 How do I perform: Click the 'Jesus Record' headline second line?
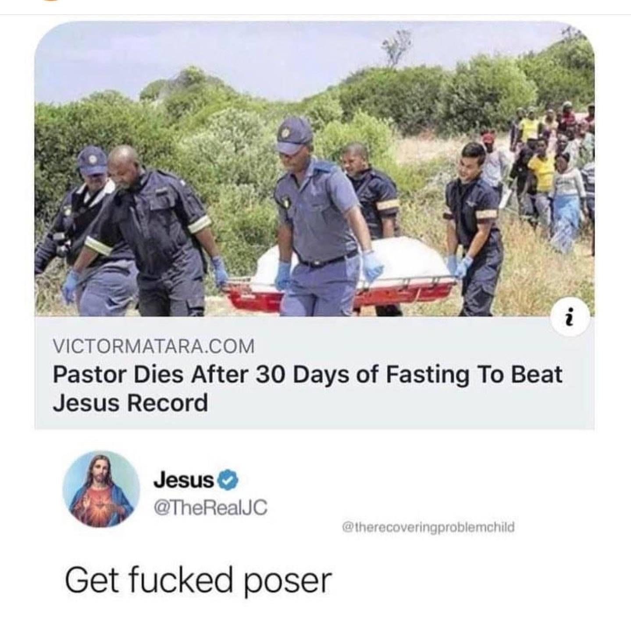pyautogui.click(x=130, y=403)
